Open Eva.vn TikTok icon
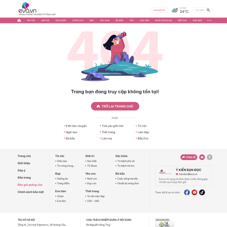 [x=202, y=192]
